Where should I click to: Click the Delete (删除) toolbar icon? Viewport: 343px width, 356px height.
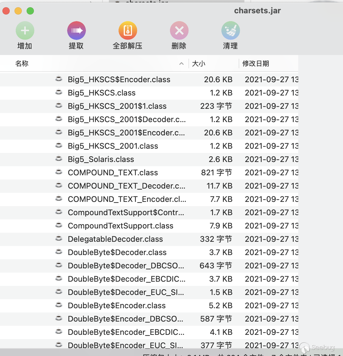point(179,31)
